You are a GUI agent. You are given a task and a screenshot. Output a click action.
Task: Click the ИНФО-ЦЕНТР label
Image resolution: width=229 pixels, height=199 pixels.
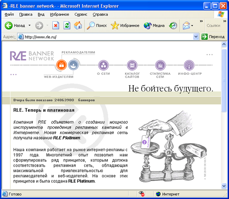pos(190,74)
